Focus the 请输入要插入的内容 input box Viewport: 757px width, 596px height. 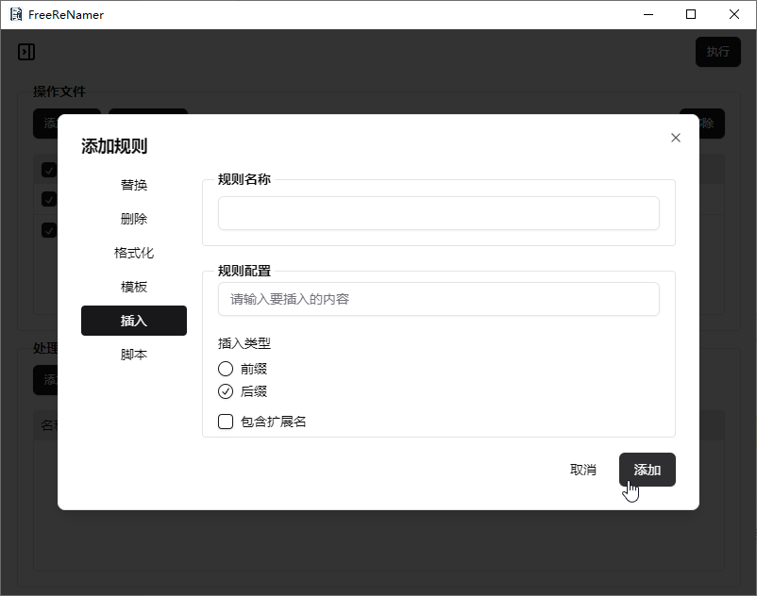438,299
